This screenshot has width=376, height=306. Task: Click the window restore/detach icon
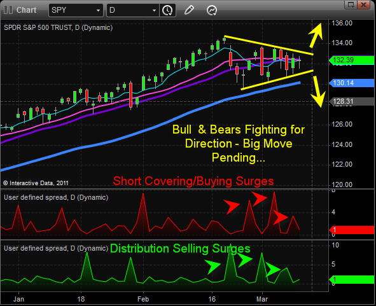(351, 5)
